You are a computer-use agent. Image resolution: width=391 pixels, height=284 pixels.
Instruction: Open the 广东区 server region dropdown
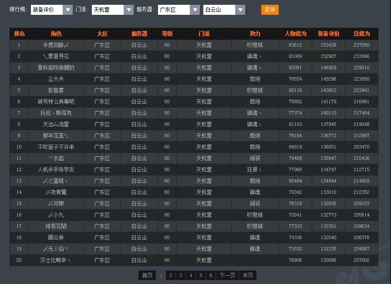[179, 10]
